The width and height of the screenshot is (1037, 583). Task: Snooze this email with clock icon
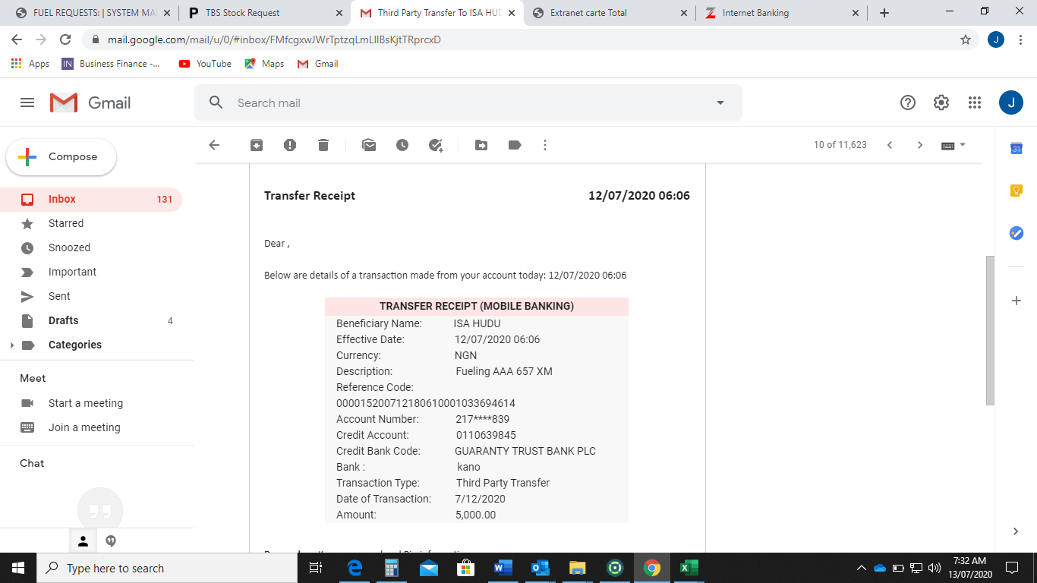pyautogui.click(x=402, y=145)
